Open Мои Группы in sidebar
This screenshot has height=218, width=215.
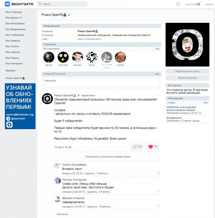pyautogui.click(x=12, y=46)
